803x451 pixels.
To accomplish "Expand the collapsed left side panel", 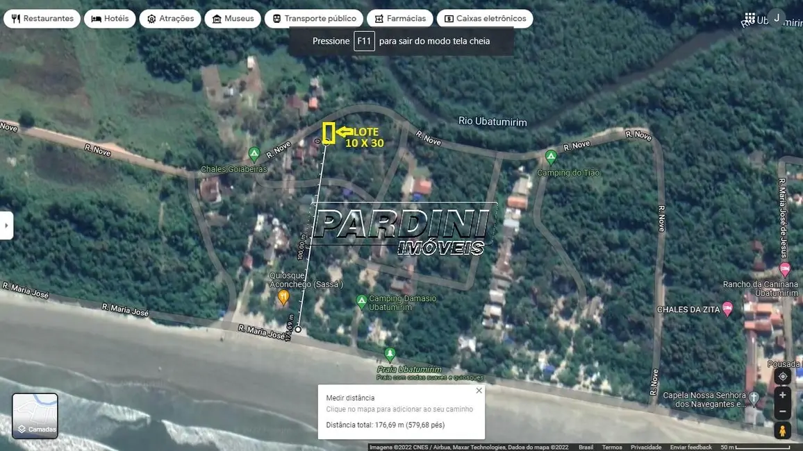I will tap(6, 225).
